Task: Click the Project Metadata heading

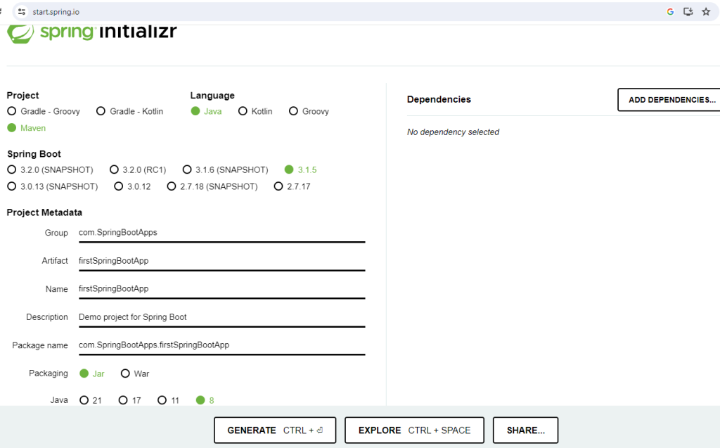Action: [44, 212]
